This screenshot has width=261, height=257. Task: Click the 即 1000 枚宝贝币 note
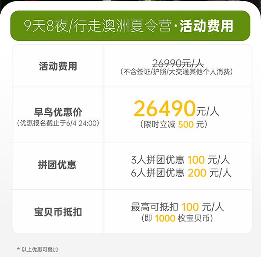(x=177, y=218)
